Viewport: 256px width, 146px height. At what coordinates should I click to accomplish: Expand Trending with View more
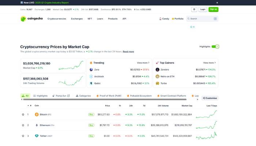143,63
